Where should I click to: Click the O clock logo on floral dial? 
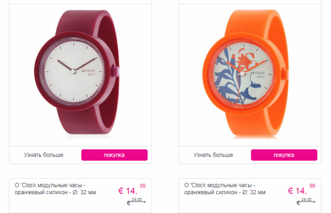point(258,74)
